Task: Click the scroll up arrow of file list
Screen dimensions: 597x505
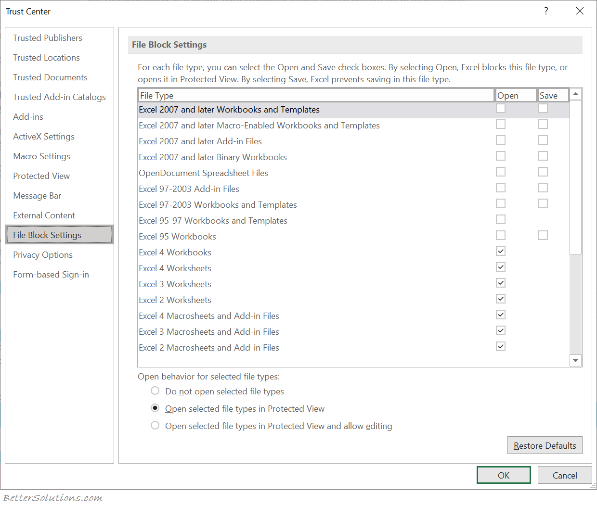Action: pyautogui.click(x=576, y=94)
